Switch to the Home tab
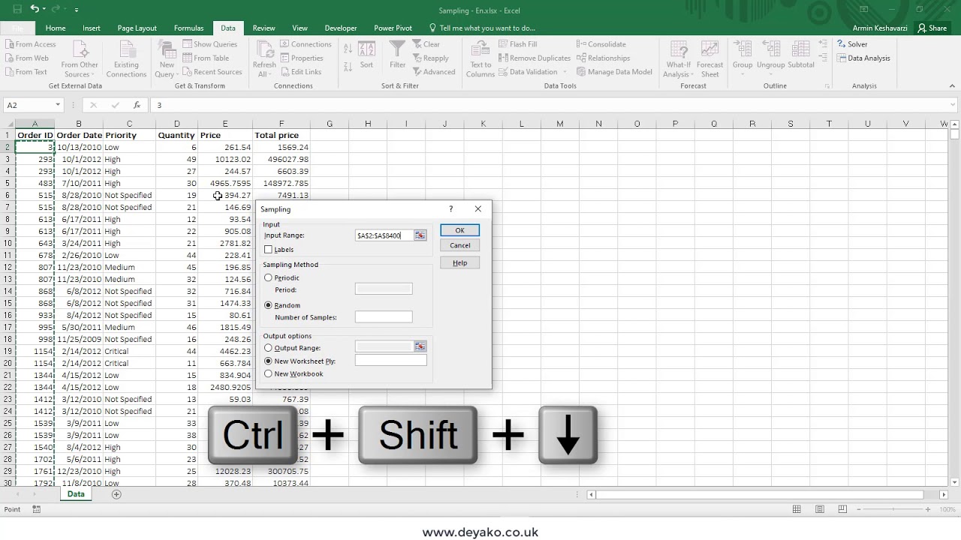961x540 pixels. coord(55,28)
